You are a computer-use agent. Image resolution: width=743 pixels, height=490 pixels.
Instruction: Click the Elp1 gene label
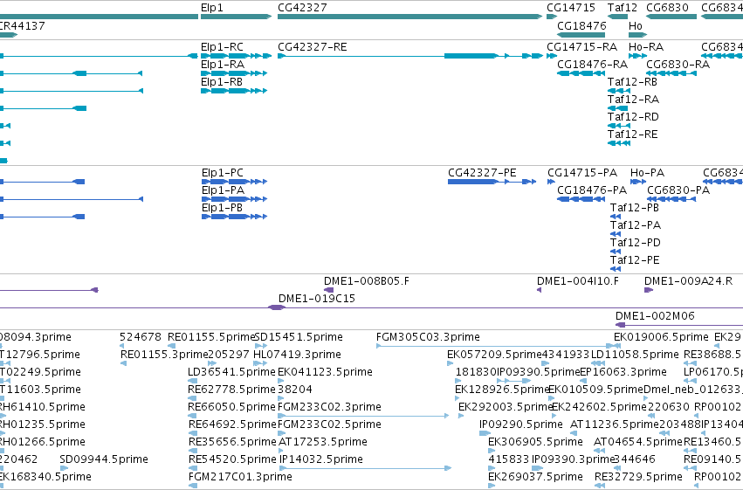pos(212,8)
